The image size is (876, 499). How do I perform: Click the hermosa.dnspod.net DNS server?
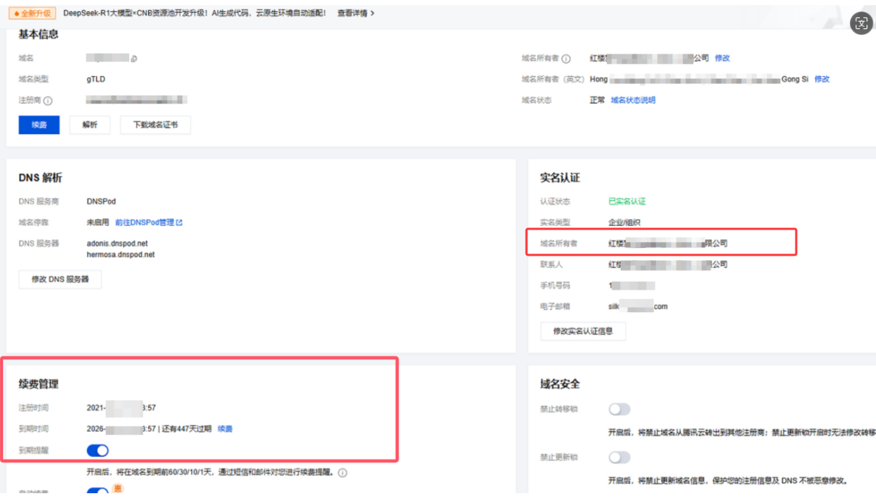click(x=120, y=255)
